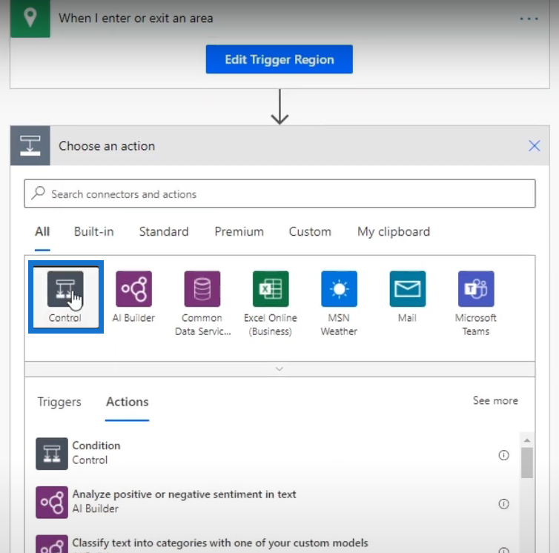
Task: Click the Choose an action header icon
Action: click(30, 145)
